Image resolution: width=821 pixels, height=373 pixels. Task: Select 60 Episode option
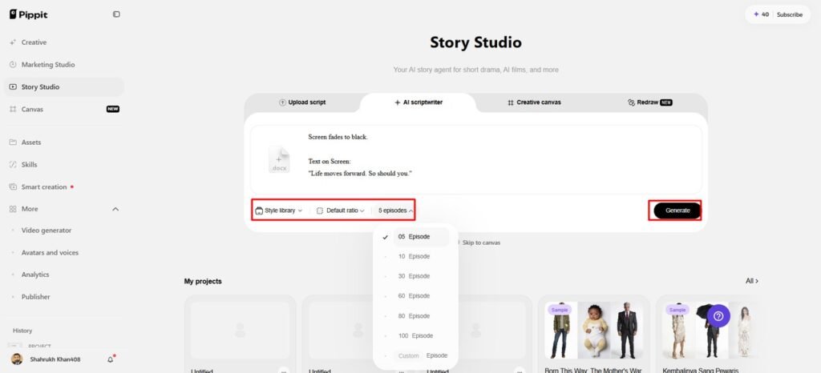pos(415,296)
